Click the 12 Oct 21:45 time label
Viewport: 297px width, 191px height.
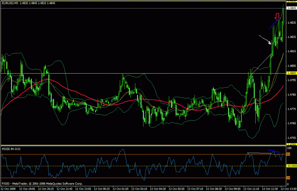click(65, 189)
